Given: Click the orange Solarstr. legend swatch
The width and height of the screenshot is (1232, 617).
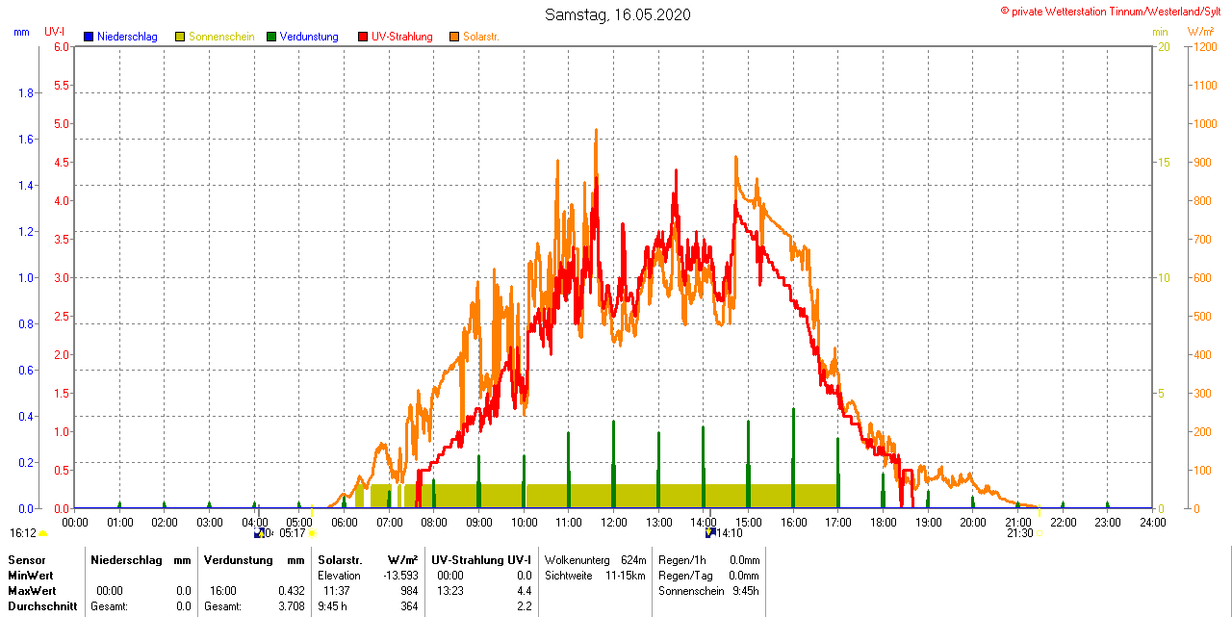Looking at the screenshot, I should pos(454,37).
